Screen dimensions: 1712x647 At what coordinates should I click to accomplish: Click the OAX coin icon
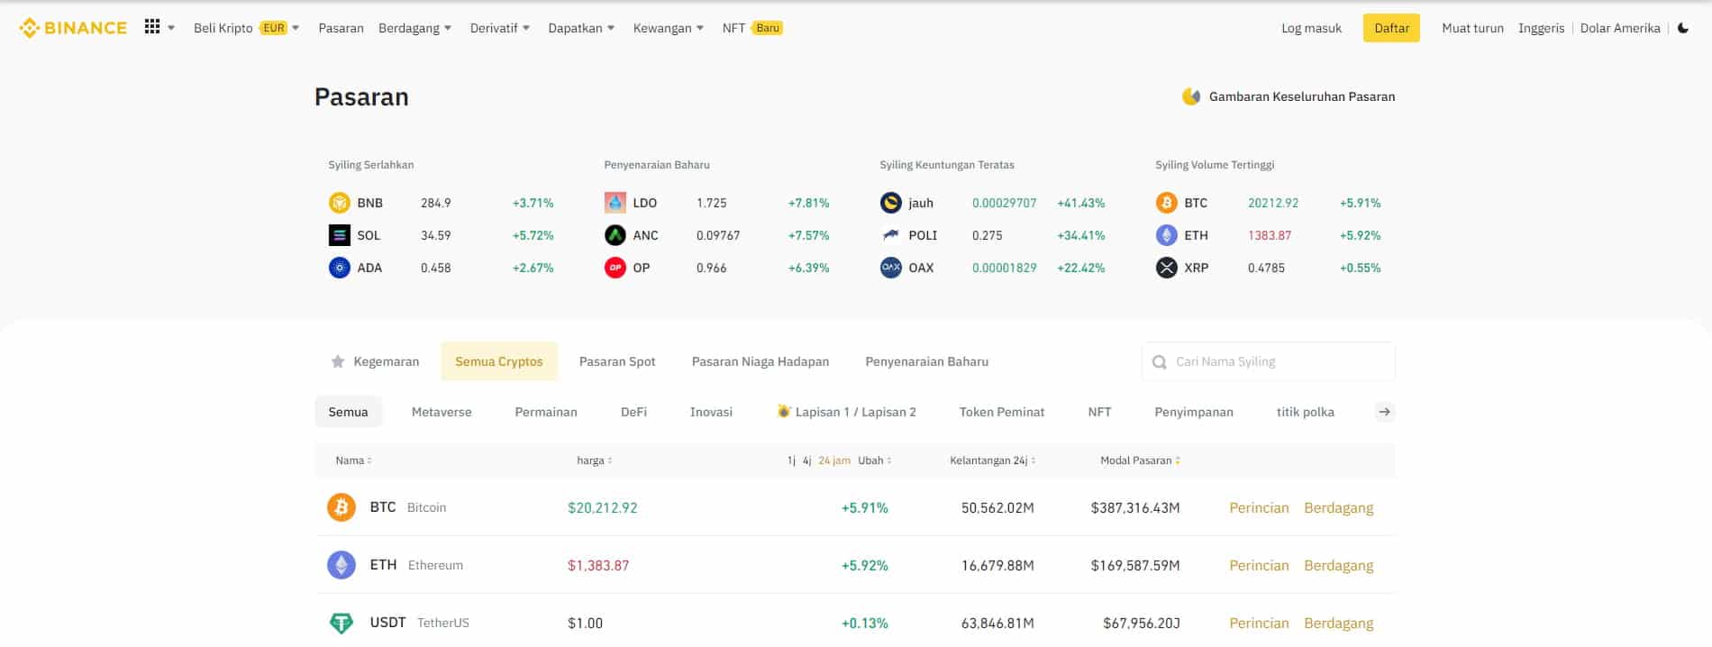(890, 268)
